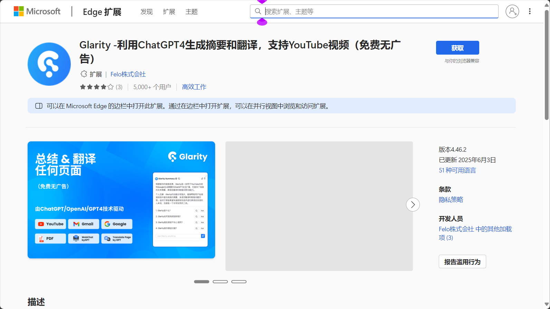Open the 隐私策略 link
This screenshot has width=550, height=309.
[451, 200]
